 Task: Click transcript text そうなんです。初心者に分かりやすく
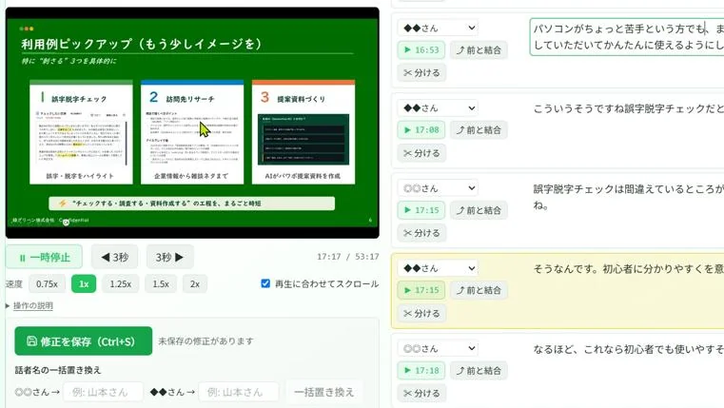click(629, 268)
